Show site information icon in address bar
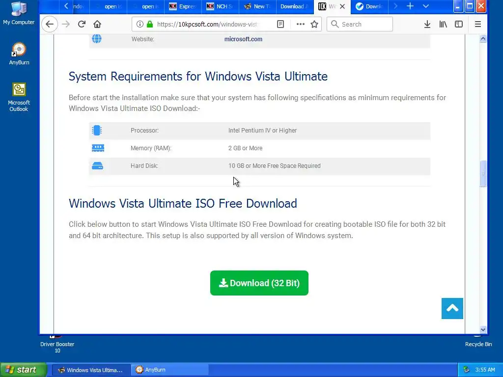Screen dimensions: 503x377 pyautogui.click(x=140, y=24)
